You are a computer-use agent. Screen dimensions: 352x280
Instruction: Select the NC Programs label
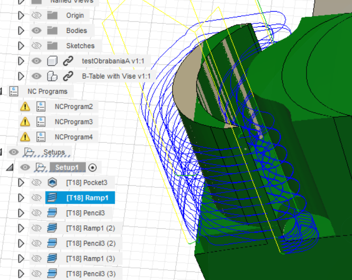coord(48,91)
